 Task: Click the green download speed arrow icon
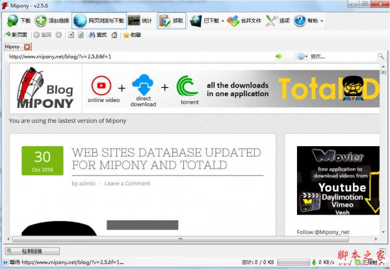314,262
